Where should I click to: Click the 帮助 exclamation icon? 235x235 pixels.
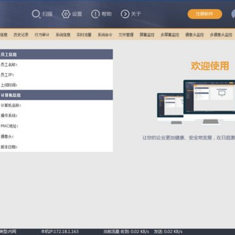click(95, 14)
